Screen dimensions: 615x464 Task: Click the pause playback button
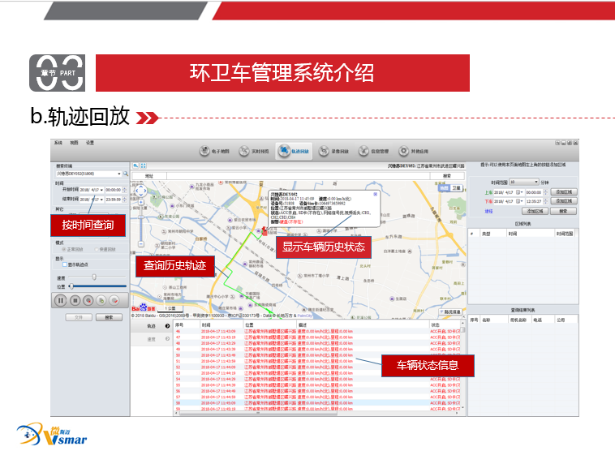point(60,300)
